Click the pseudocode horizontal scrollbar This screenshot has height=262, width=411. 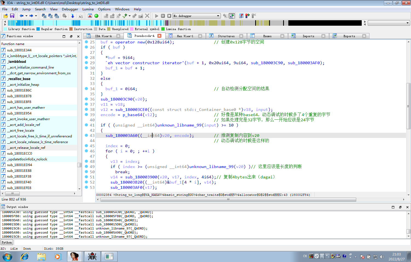click(228, 199)
